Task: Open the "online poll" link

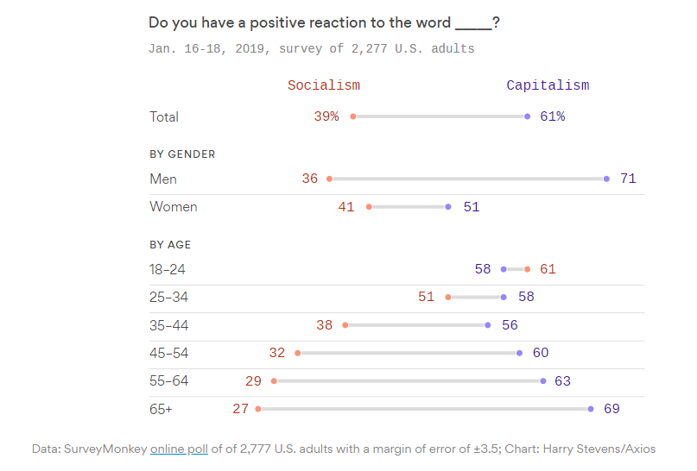Action: 179,449
